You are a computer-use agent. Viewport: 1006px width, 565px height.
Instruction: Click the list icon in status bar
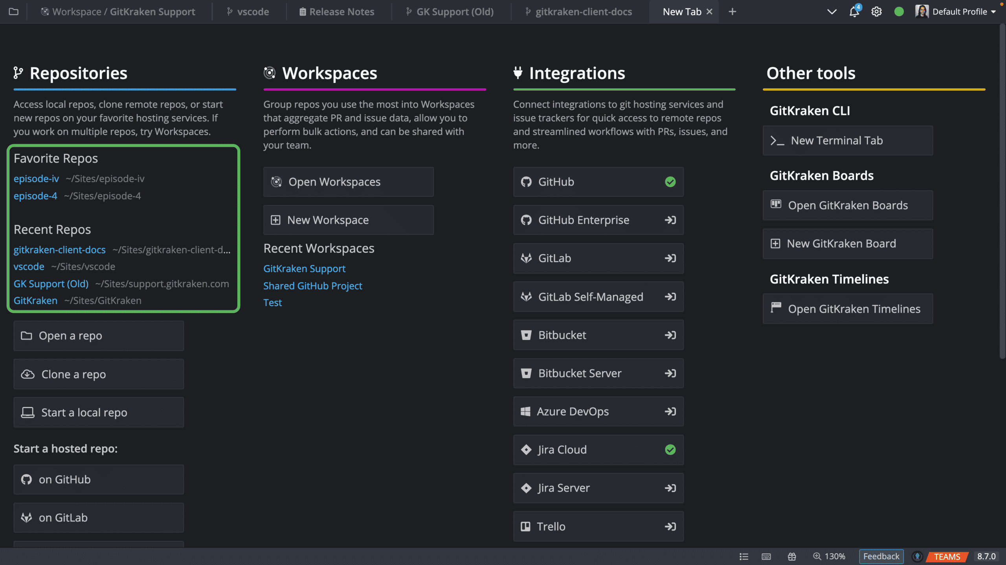[744, 557]
